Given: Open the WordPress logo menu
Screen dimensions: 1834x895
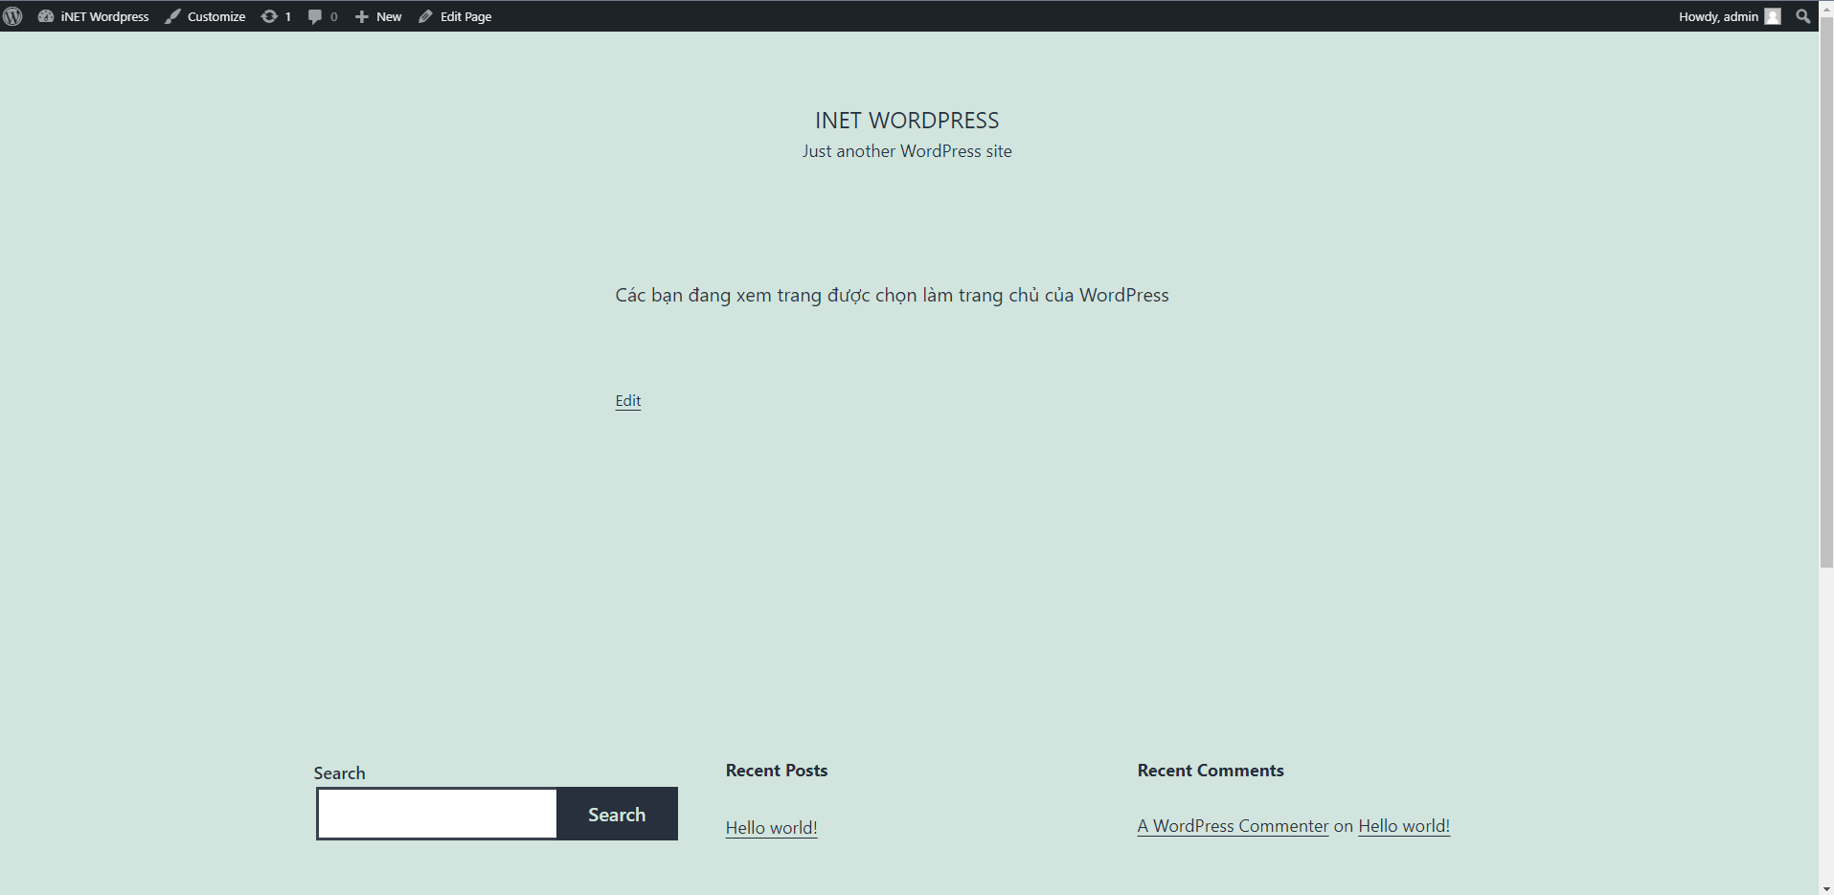Looking at the screenshot, I should click(12, 16).
